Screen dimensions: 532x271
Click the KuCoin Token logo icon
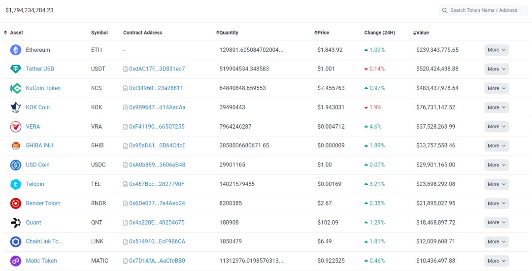16,88
